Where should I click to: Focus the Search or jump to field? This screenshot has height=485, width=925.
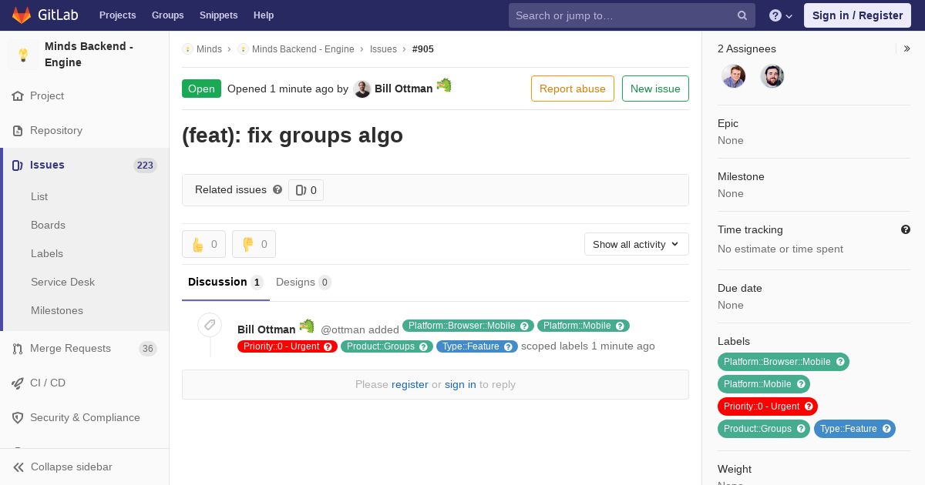pyautogui.click(x=632, y=15)
